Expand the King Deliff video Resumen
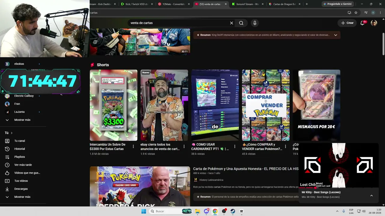This screenshot has height=216, width=385. point(335,35)
